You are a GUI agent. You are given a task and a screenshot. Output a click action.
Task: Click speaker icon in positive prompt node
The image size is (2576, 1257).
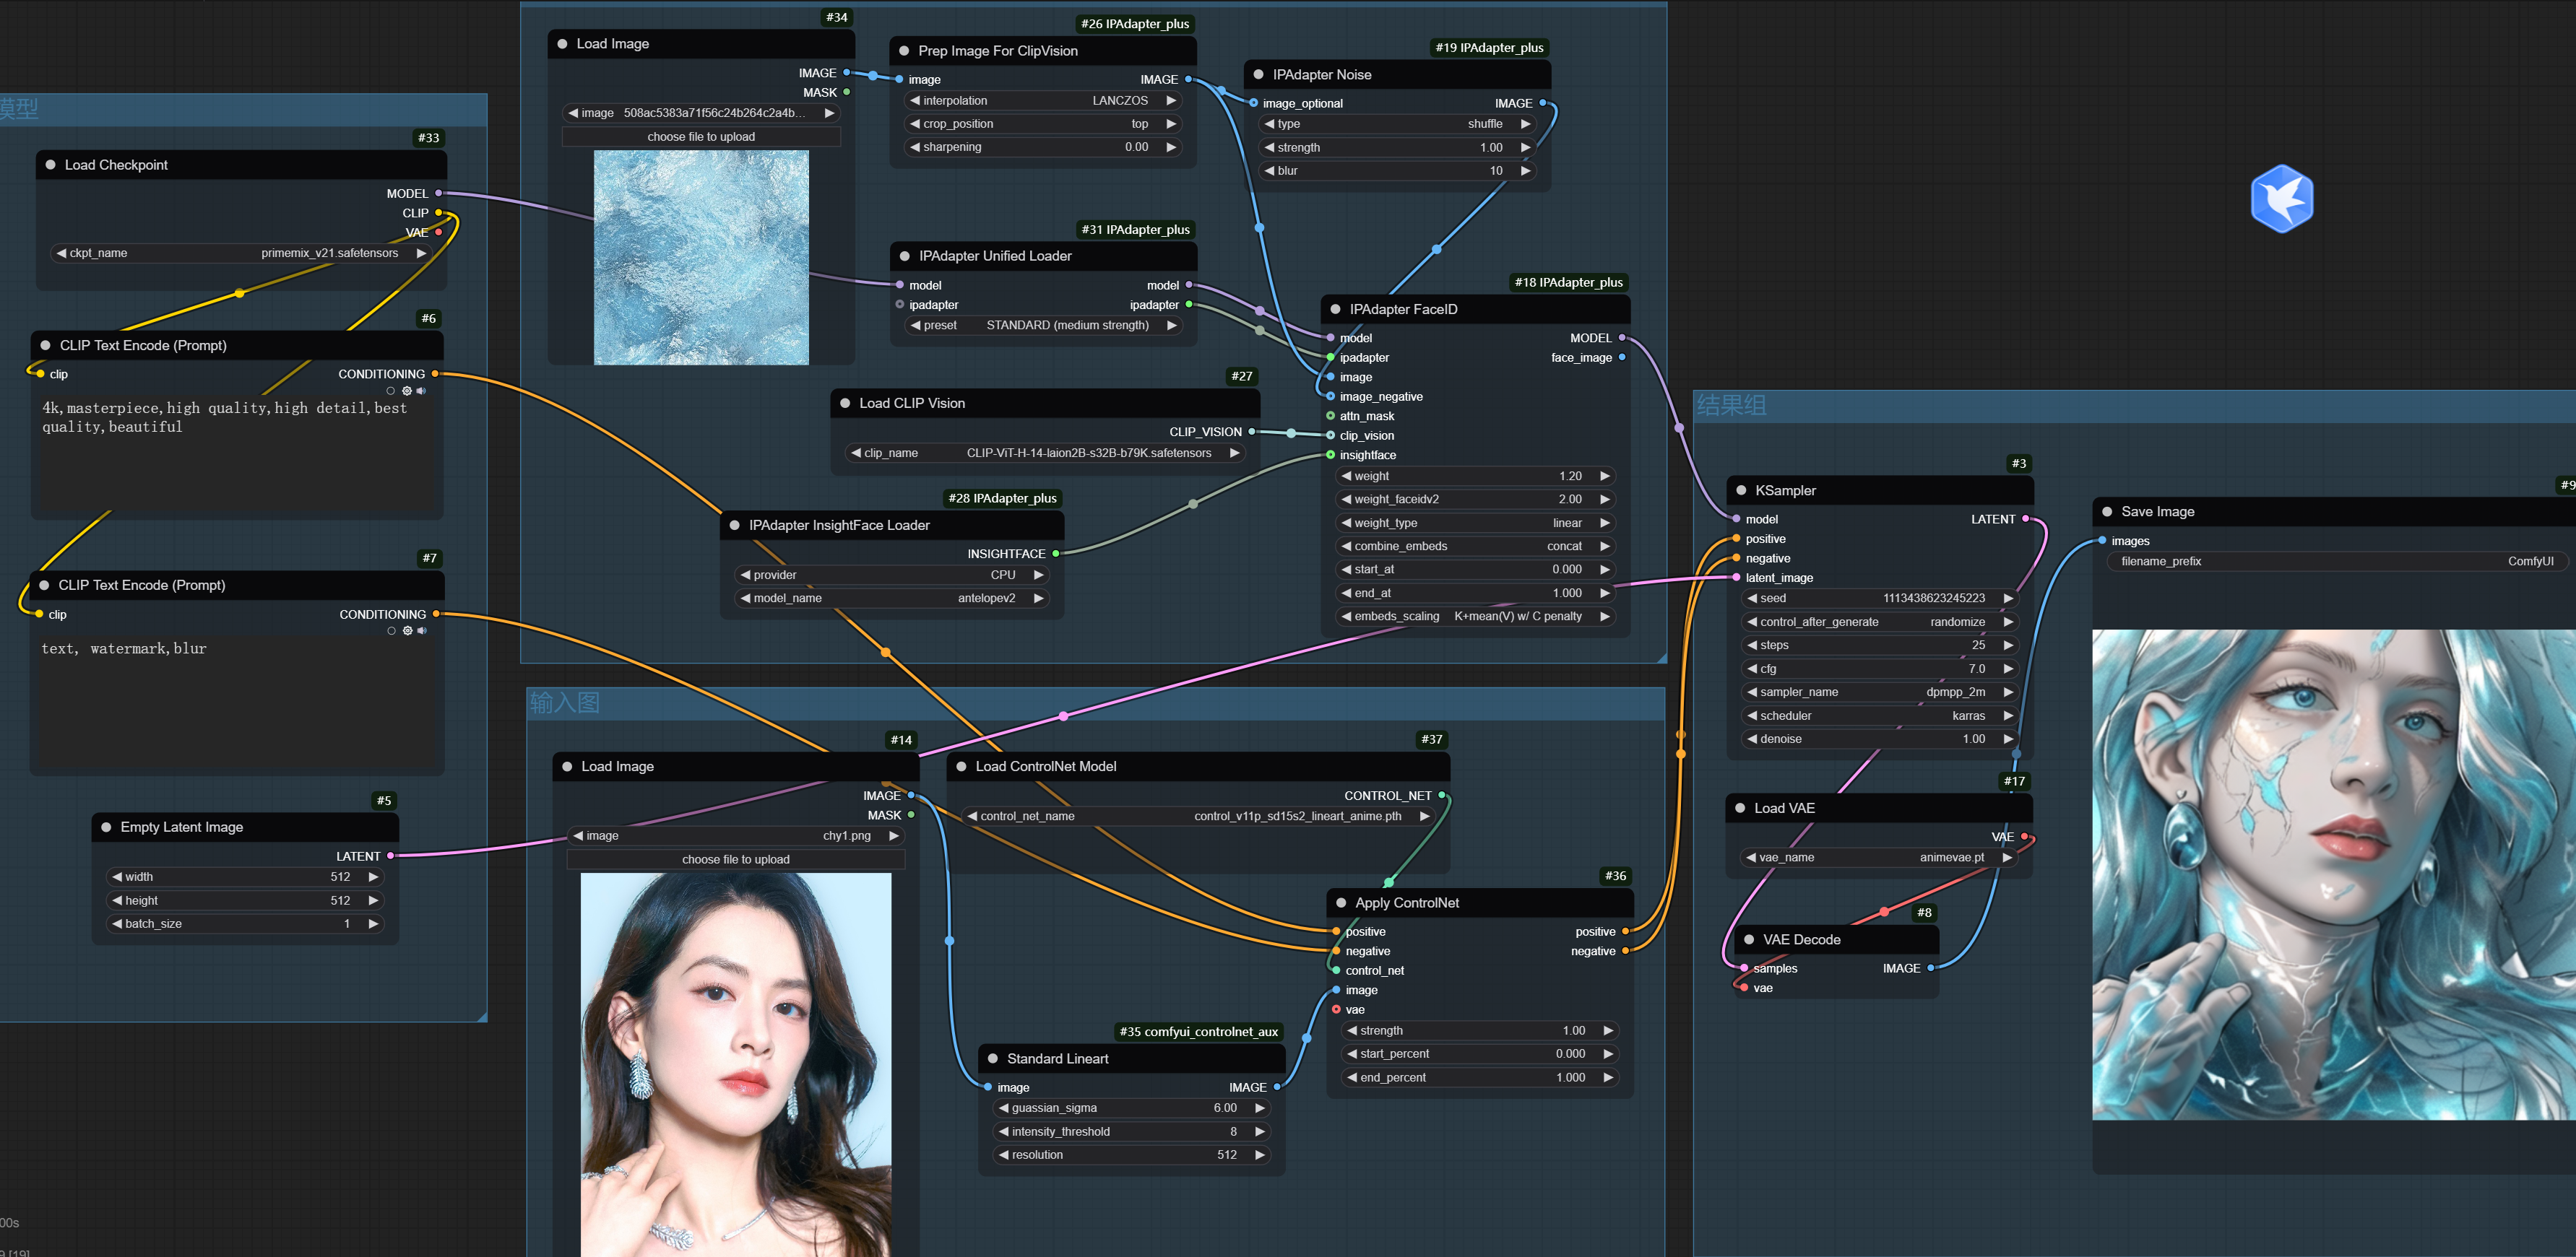pyautogui.click(x=421, y=391)
